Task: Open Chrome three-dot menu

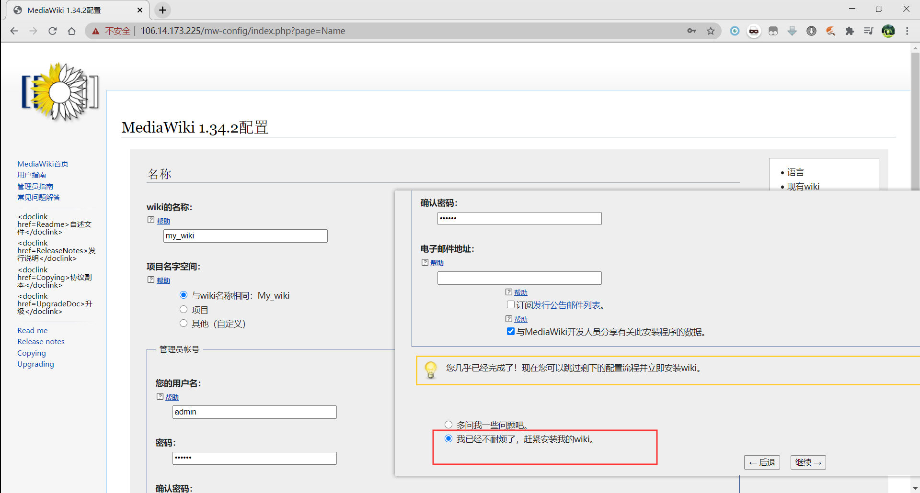Action: 907,31
